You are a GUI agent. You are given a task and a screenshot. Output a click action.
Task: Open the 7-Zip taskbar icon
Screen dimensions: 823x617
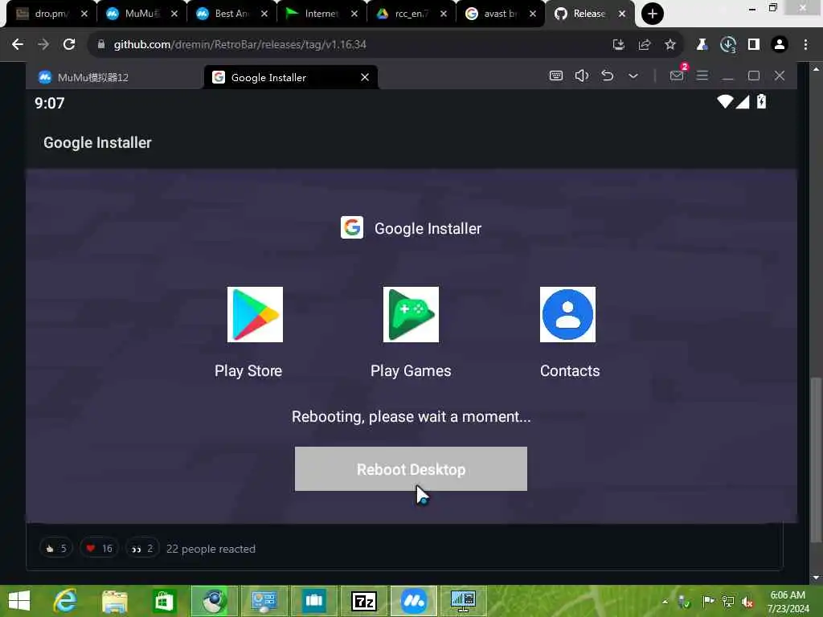[364, 601]
